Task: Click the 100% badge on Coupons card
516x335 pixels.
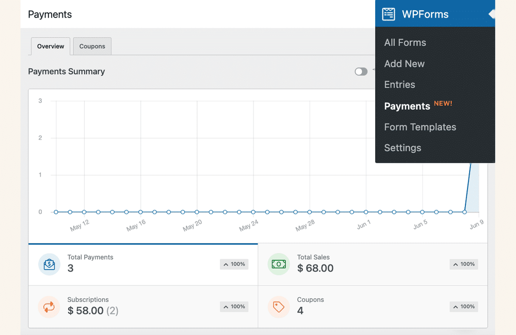Action: click(464, 307)
